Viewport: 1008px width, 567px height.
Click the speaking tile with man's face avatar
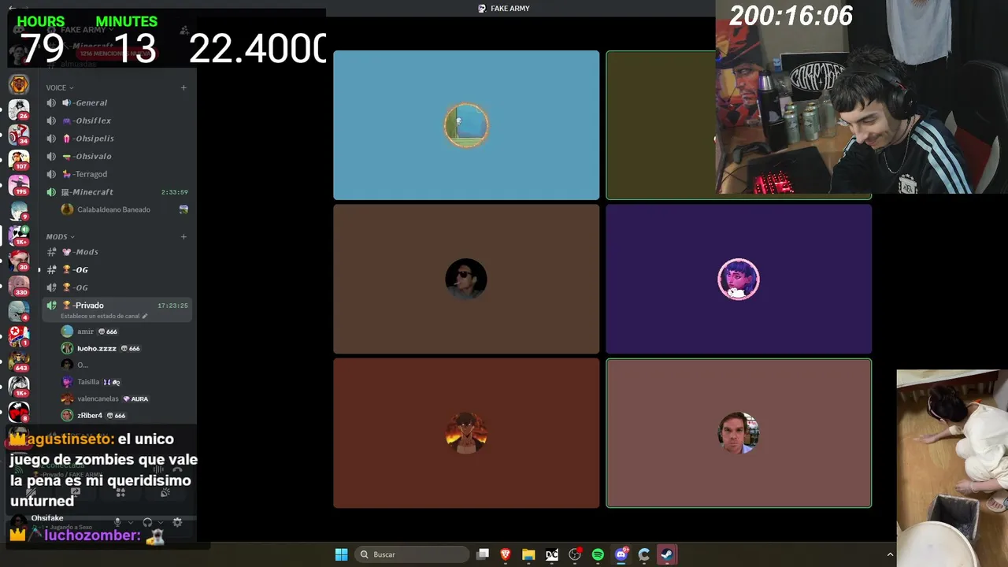(x=739, y=433)
